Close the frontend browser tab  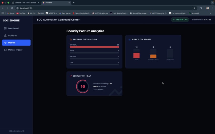[x=69, y=3]
